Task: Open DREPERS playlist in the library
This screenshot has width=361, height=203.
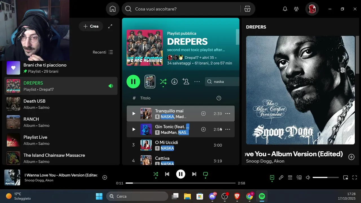Action: tap(61, 86)
